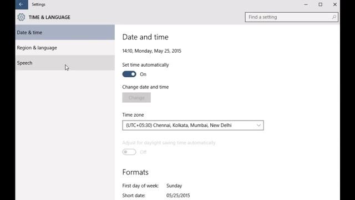Screen dimensions: 355x200
Task: Click the Change date and time label
Action: click(x=145, y=87)
